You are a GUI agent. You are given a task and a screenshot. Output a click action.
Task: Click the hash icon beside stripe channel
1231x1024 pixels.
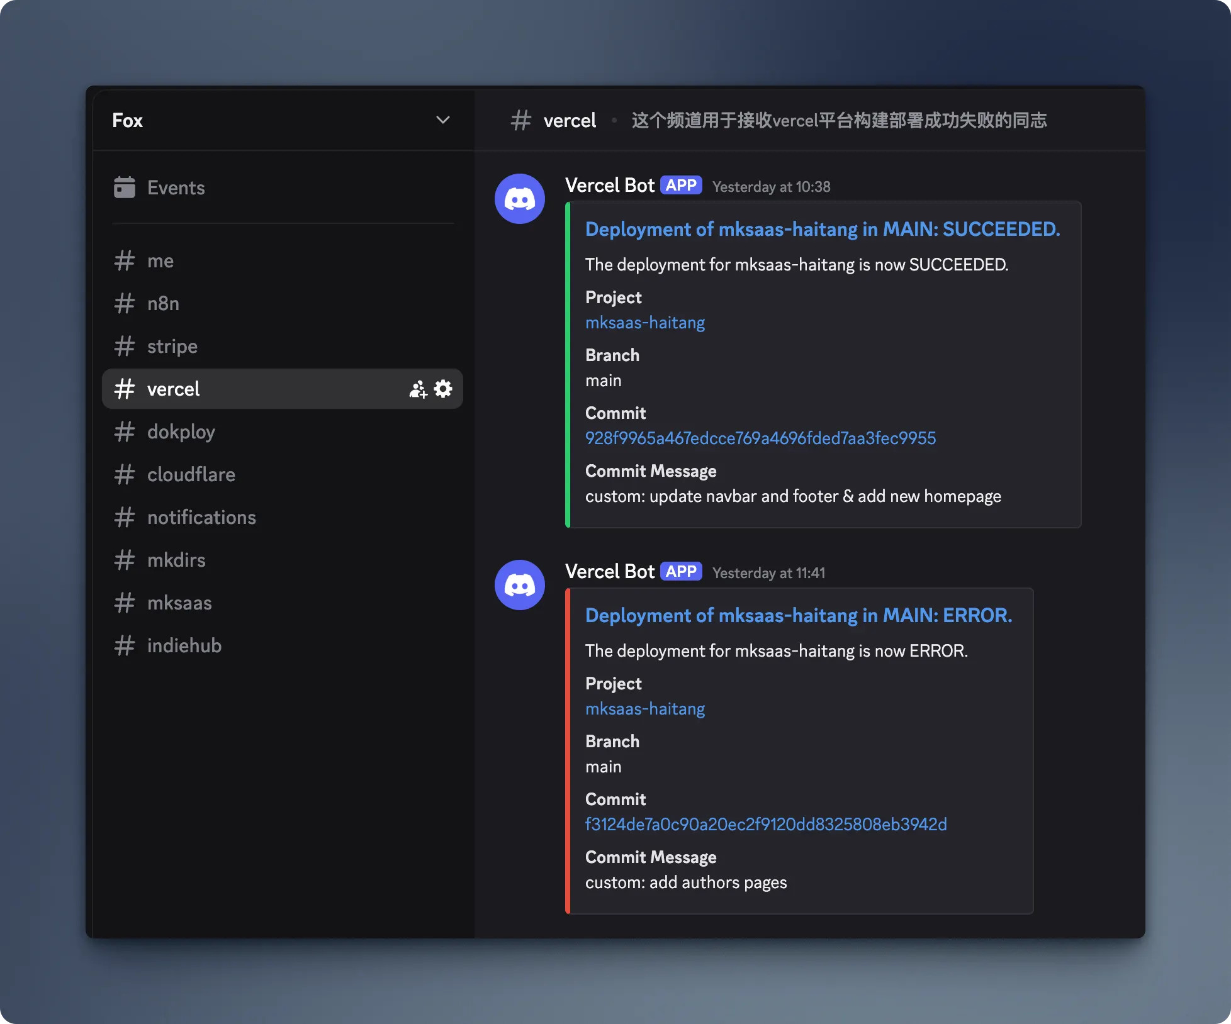click(x=125, y=346)
